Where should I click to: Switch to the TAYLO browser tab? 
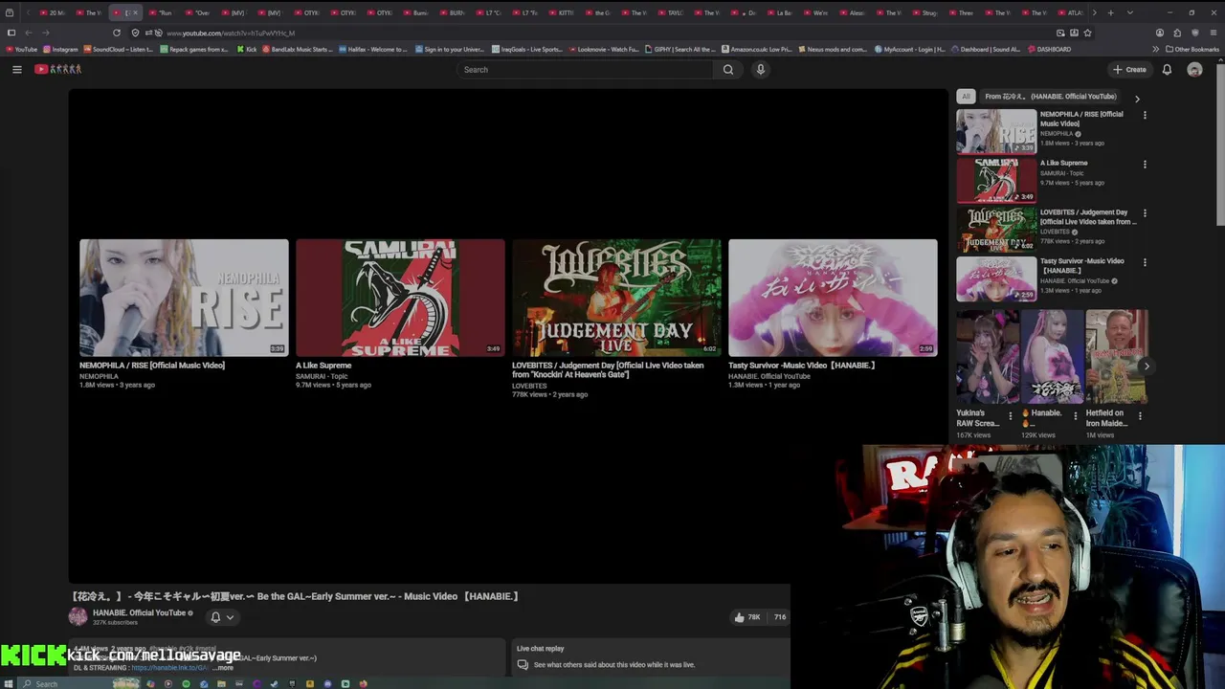point(672,12)
